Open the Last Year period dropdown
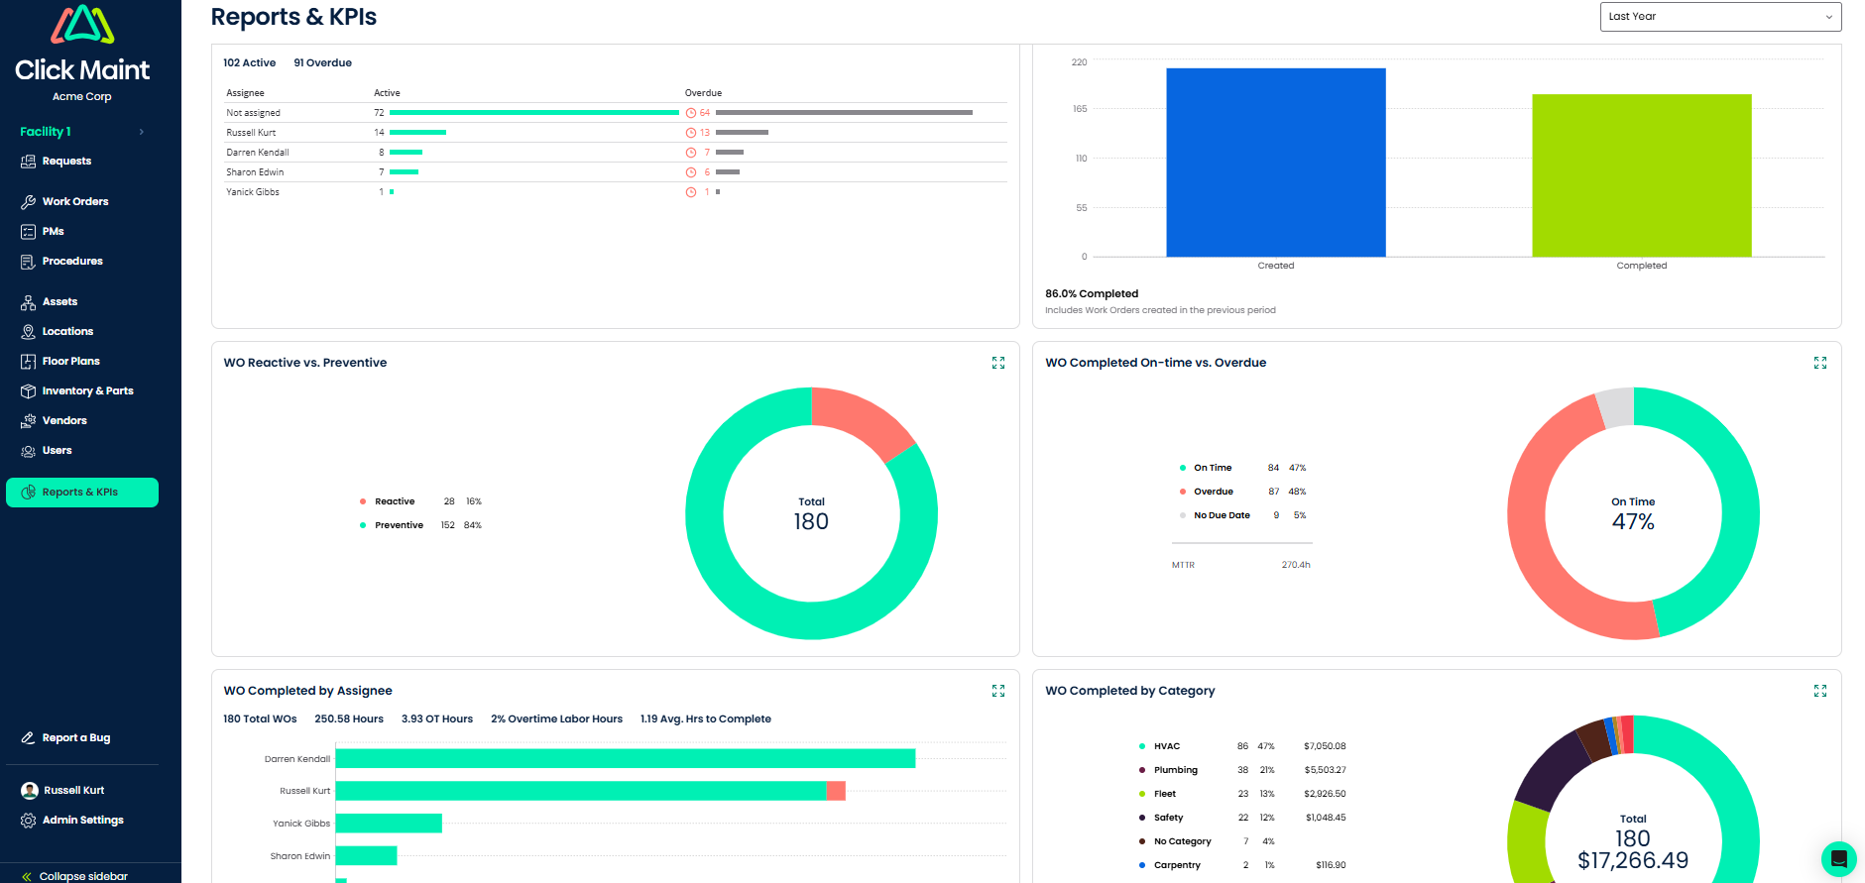Viewport: 1865px width, 883px height. [x=1719, y=17]
